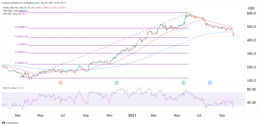Click the 200.0 price axis label
Viewport: 260px width, 126px height.
252,67
